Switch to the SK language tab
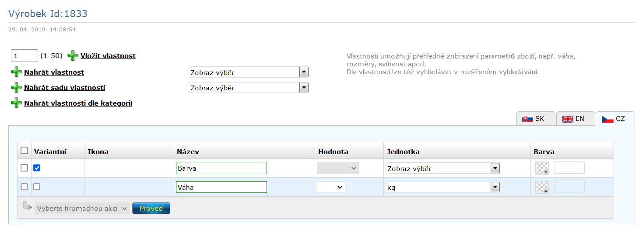The width and height of the screenshot is (639, 230). tap(535, 119)
